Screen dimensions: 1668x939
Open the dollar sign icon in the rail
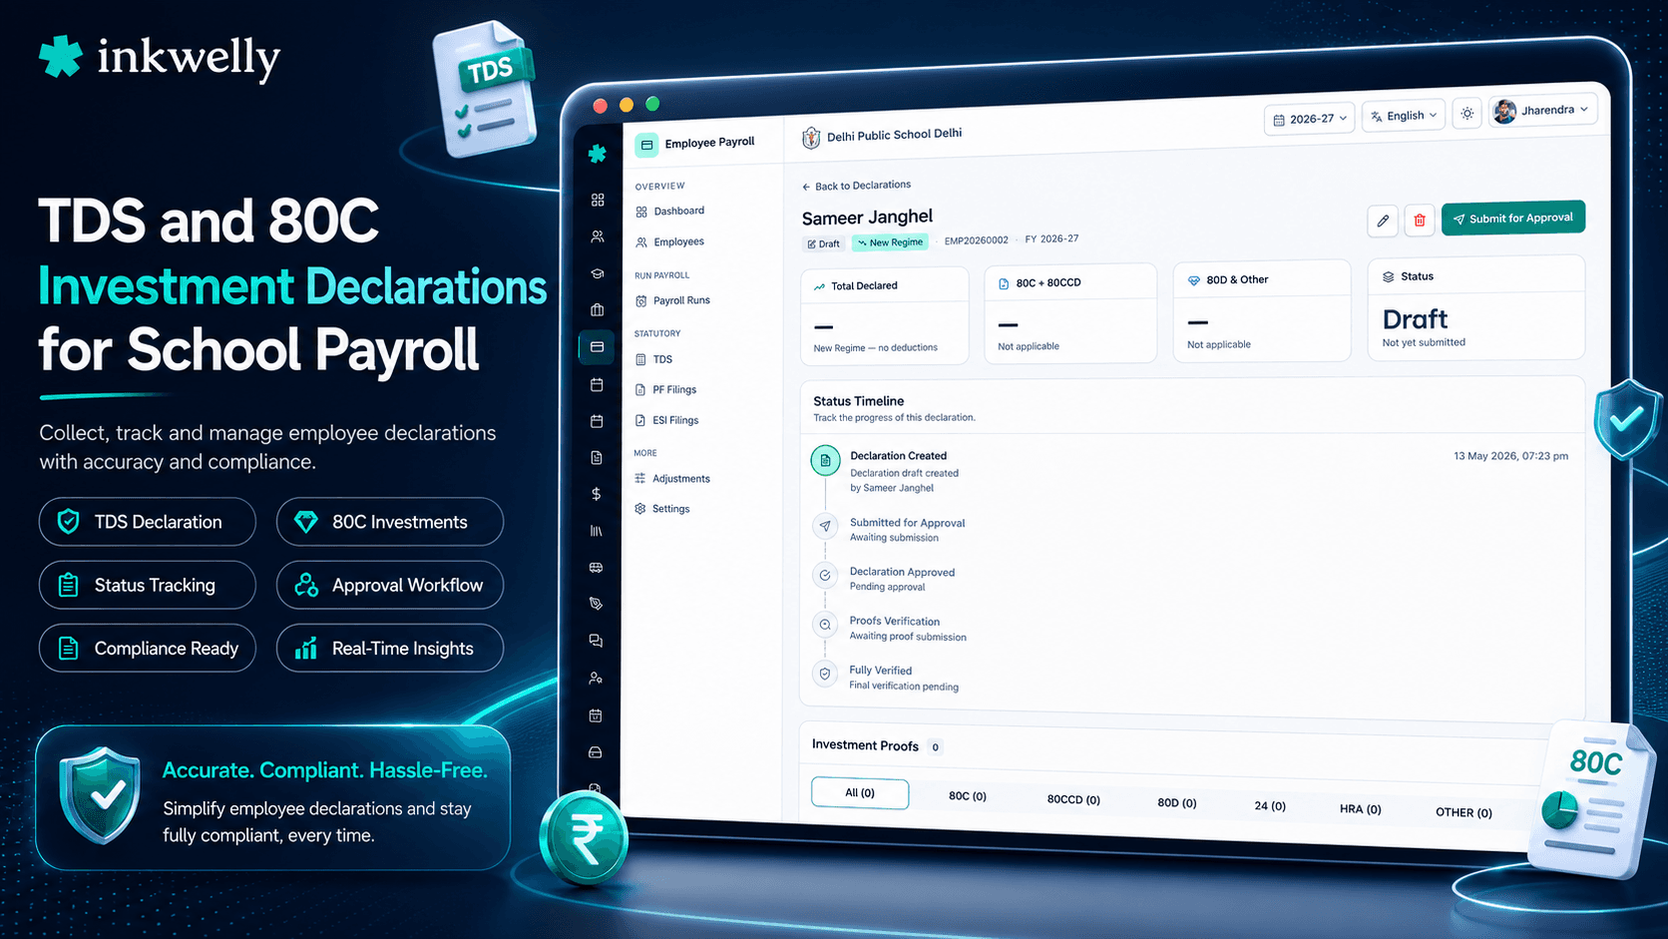point(597,494)
